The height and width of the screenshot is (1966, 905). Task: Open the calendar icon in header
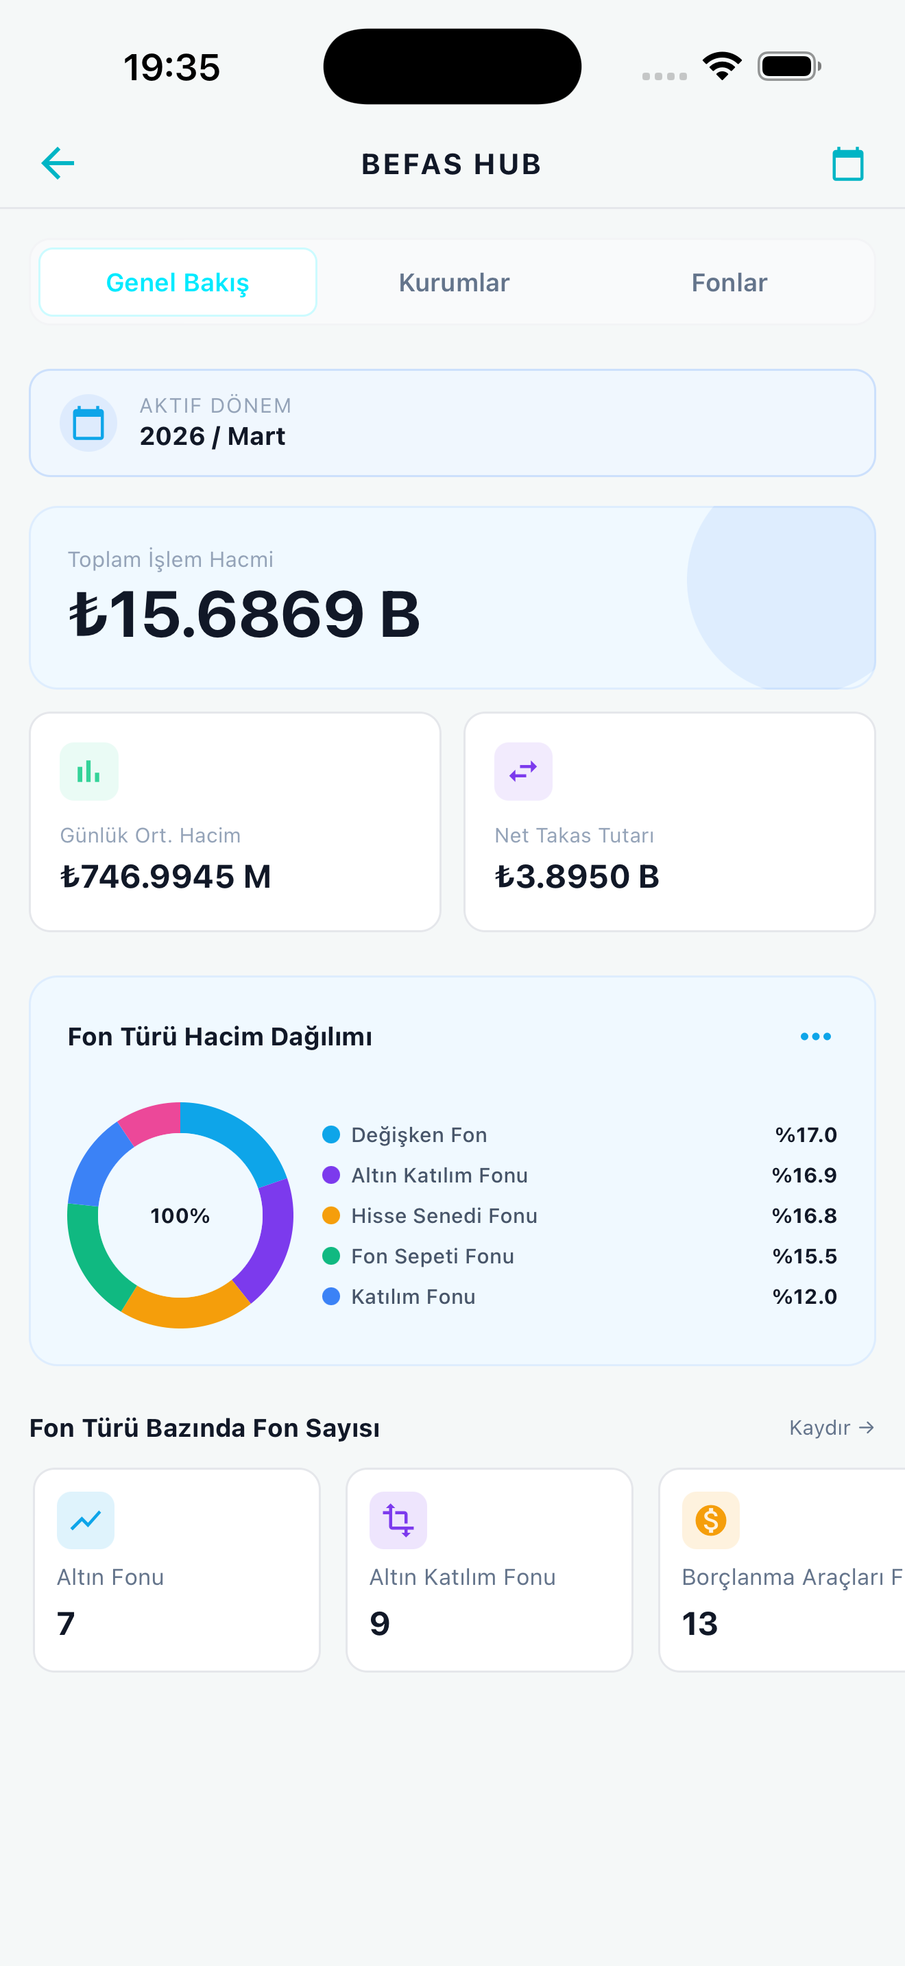tap(847, 163)
